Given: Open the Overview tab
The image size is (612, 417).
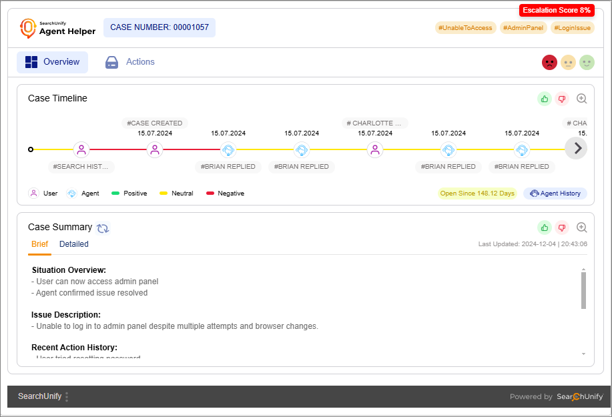Looking at the screenshot, I should [53, 62].
